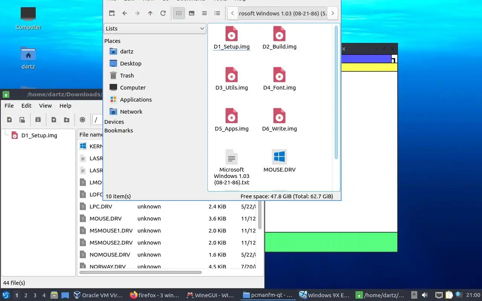The height and width of the screenshot is (301, 482).
Task: Select MSMOUSE2.DRV in archive list
Action: click(x=167, y=243)
